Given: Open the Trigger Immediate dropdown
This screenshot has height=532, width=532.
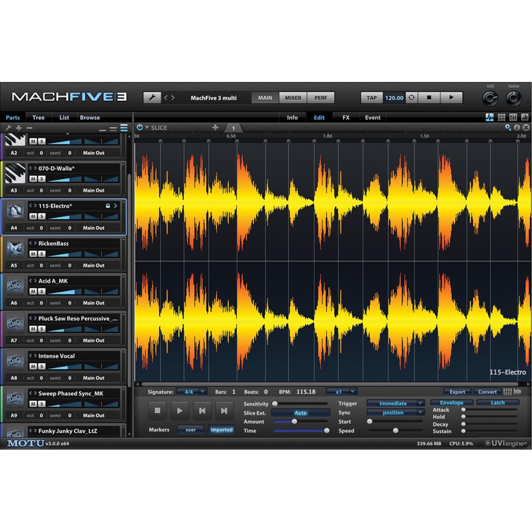Looking at the screenshot, I should pyautogui.click(x=395, y=403).
